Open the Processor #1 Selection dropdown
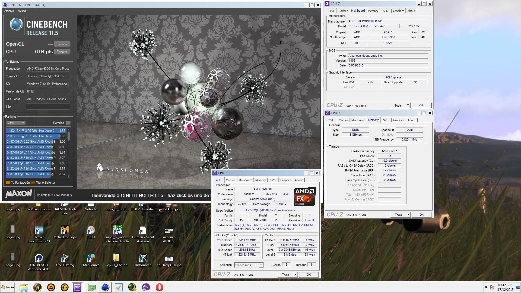Image resolution: width=521 pixels, height=293 pixels. coord(249,265)
